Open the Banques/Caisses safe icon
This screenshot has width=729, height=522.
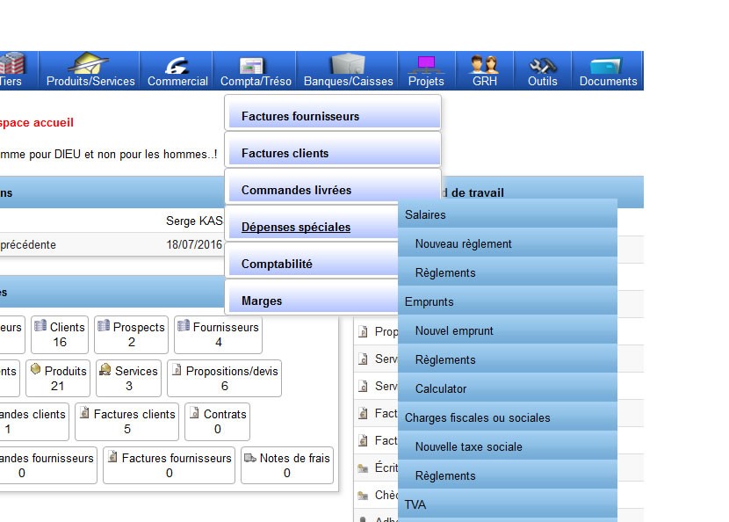[348, 63]
